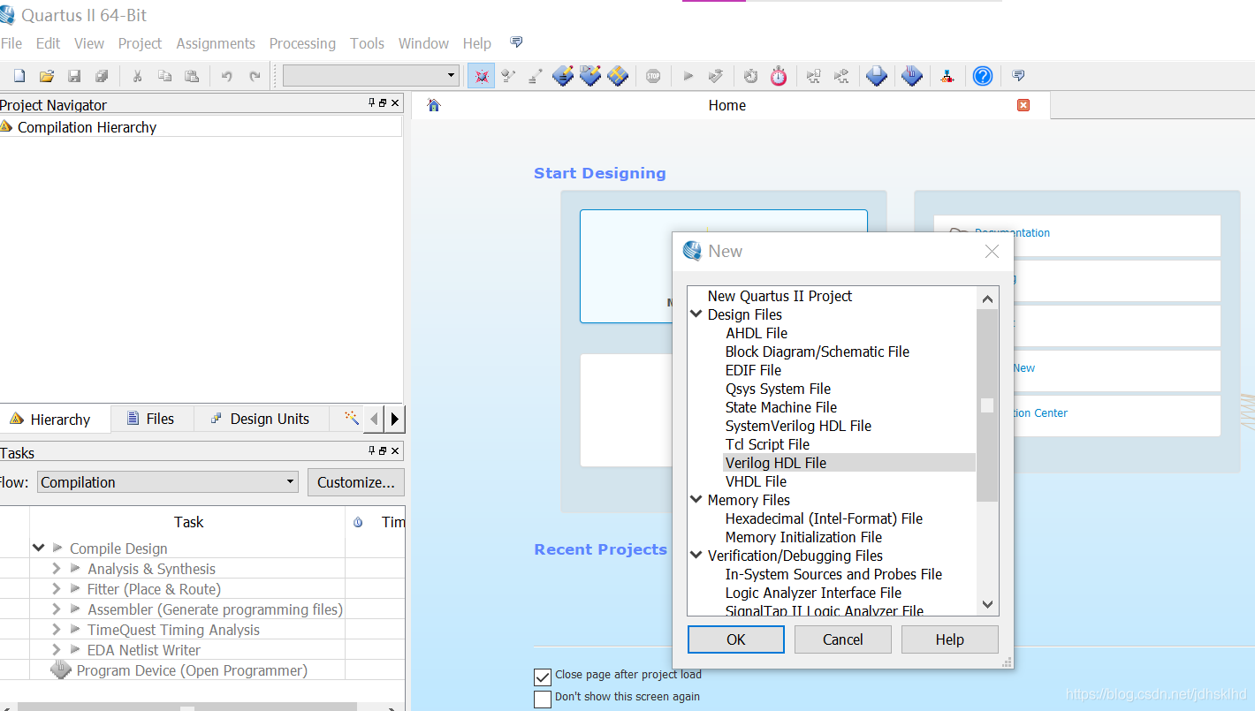
Task: Create a new file via toolbar icon
Action: 19,76
